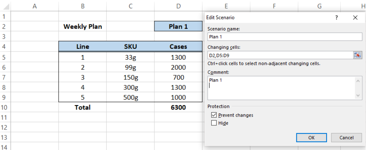Click the Select All corner triangle
Viewport: 366px width, 150px height.
6,6
